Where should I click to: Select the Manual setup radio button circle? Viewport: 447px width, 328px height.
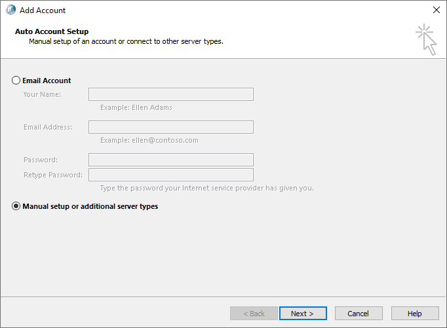tap(16, 206)
